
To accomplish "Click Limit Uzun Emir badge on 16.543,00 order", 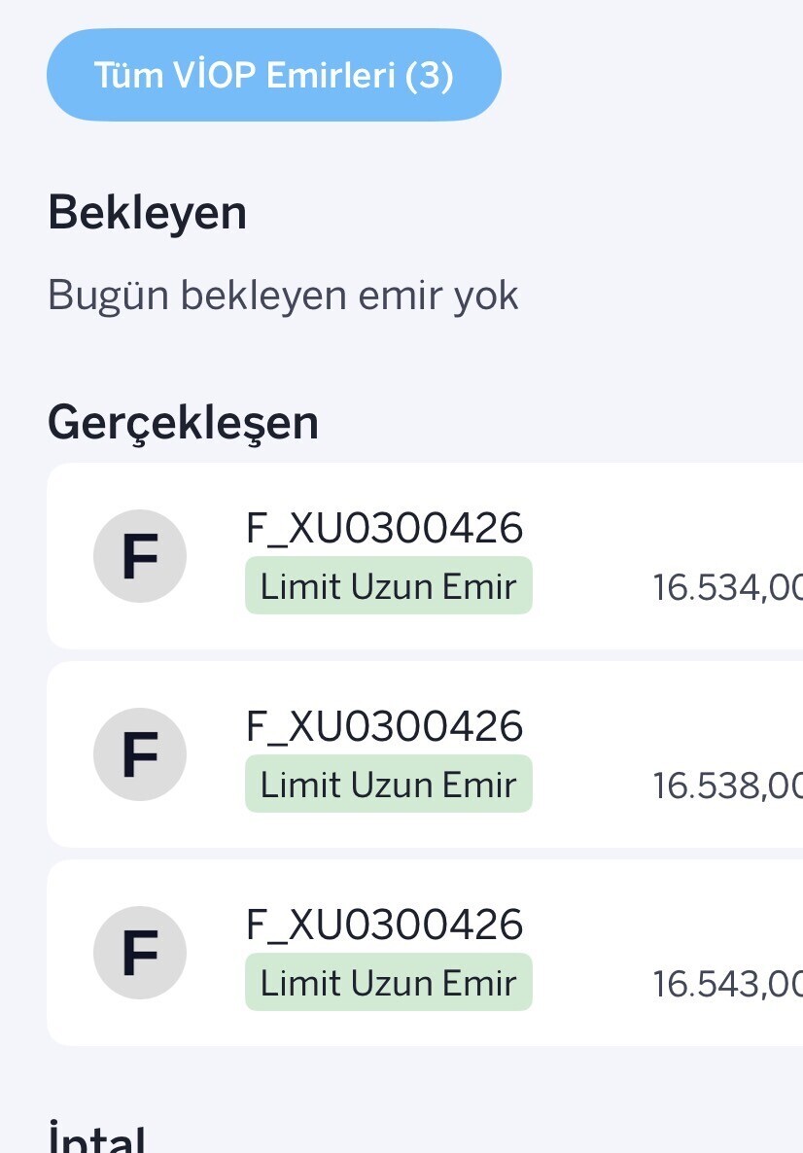I will tap(388, 982).
